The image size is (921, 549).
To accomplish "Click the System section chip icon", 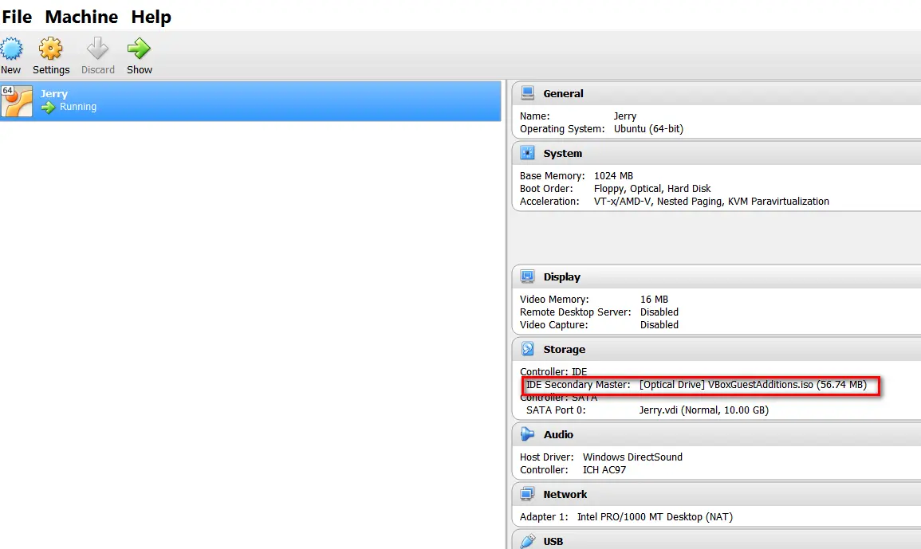I will pyautogui.click(x=527, y=153).
